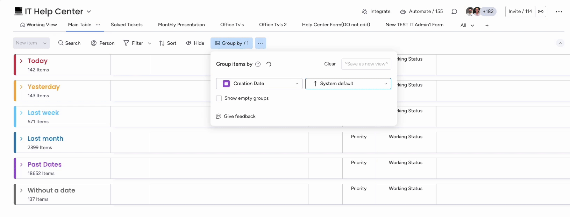Click Priority column in Last month row

(359, 137)
